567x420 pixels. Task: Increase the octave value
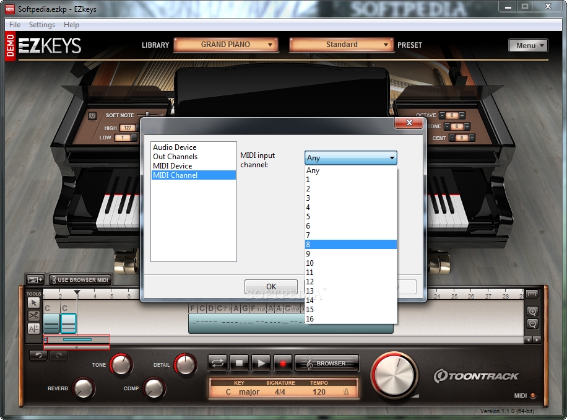click(462, 115)
